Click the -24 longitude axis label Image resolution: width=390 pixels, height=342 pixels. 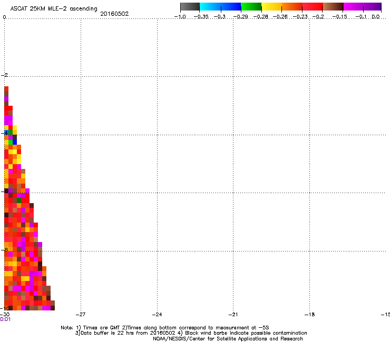[x=157, y=315]
